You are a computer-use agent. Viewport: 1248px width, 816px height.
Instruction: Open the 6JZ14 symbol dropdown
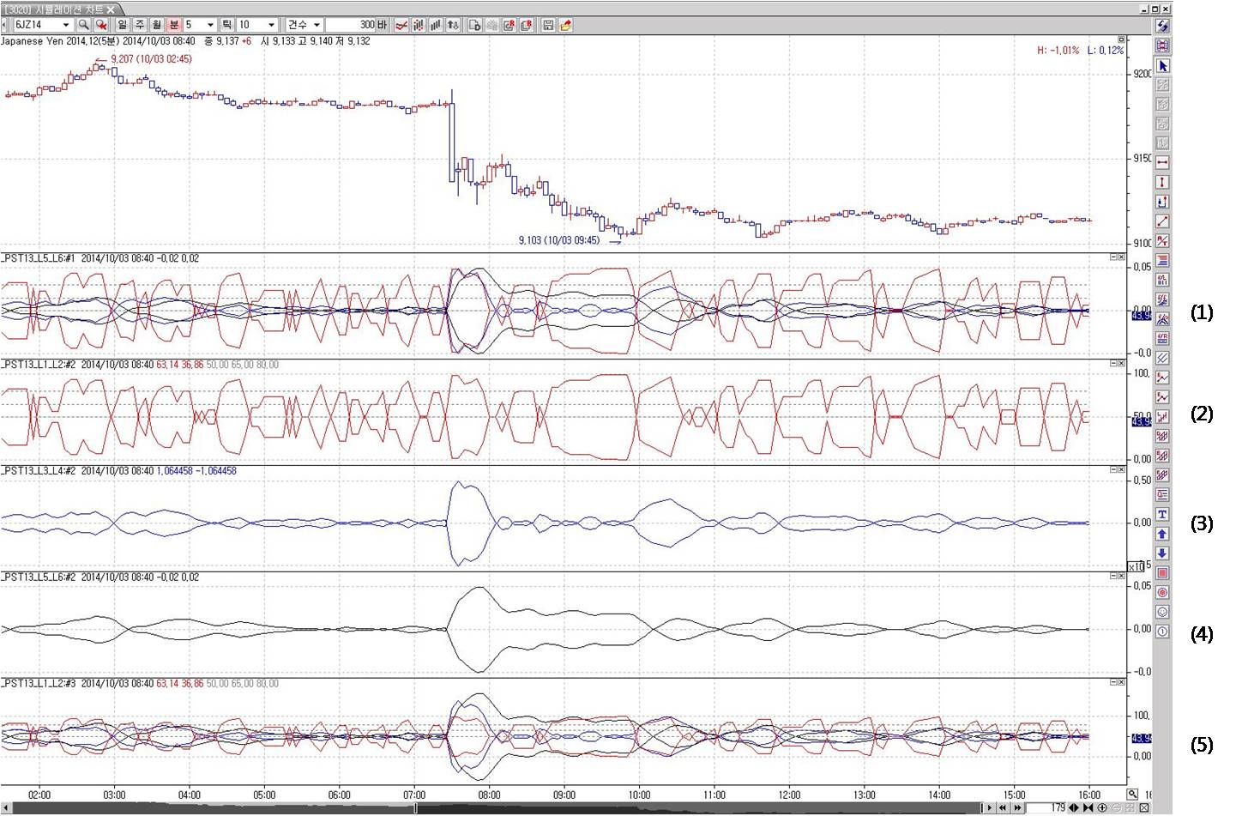click(x=65, y=25)
